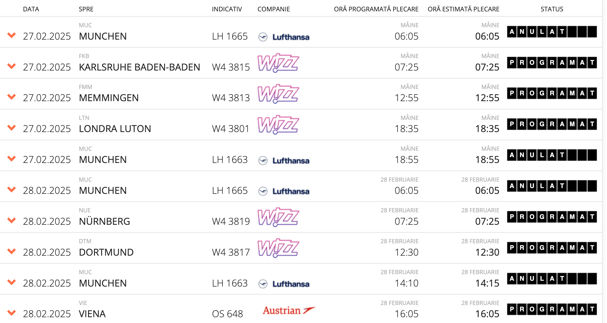This screenshot has width=607, height=323.
Task: Click the Wizz logo for Londra Luton flight
Action: pyautogui.click(x=278, y=125)
